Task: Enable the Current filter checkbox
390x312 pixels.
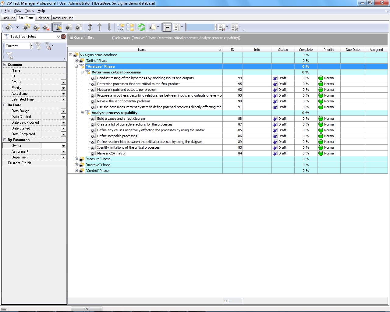Action: (x=71, y=38)
